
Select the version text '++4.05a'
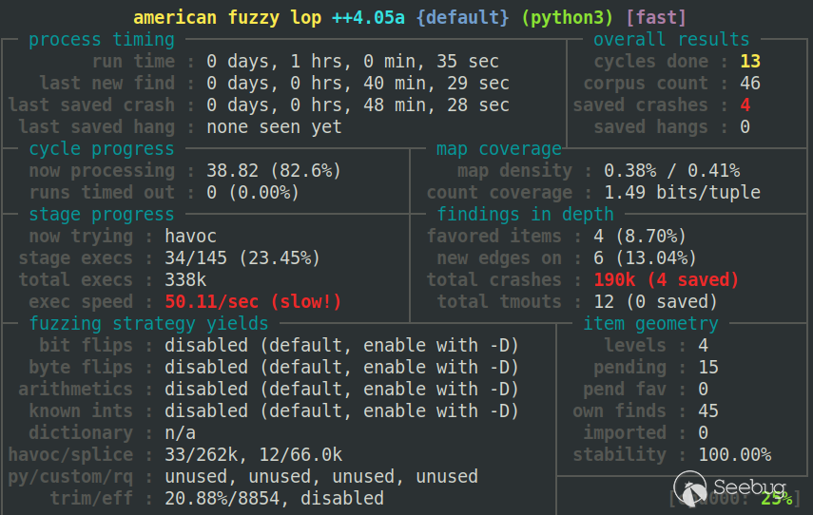(x=368, y=18)
